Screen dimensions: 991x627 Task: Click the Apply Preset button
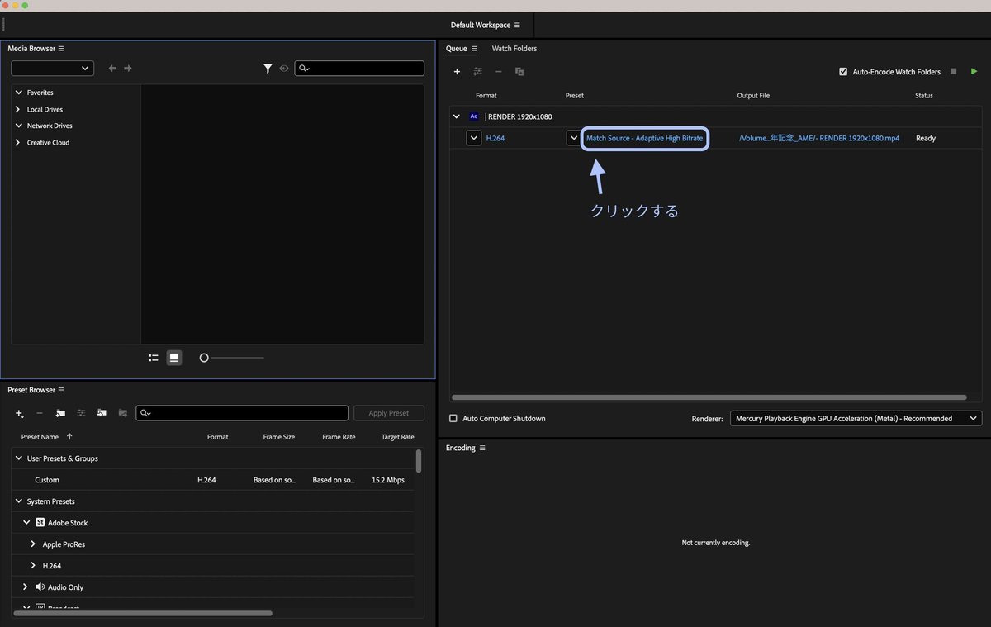pos(388,412)
